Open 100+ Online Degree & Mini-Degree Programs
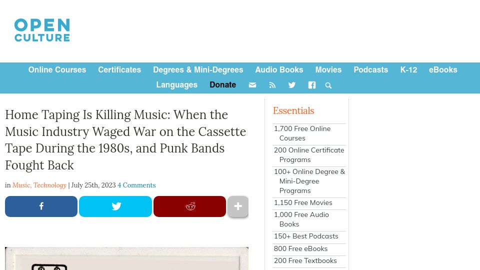Image resolution: width=480 pixels, height=270 pixels. pyautogui.click(x=309, y=181)
